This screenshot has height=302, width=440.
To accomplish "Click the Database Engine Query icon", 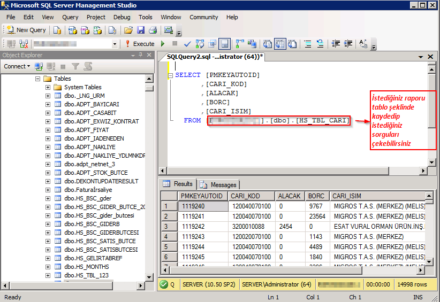I will [x=57, y=30].
